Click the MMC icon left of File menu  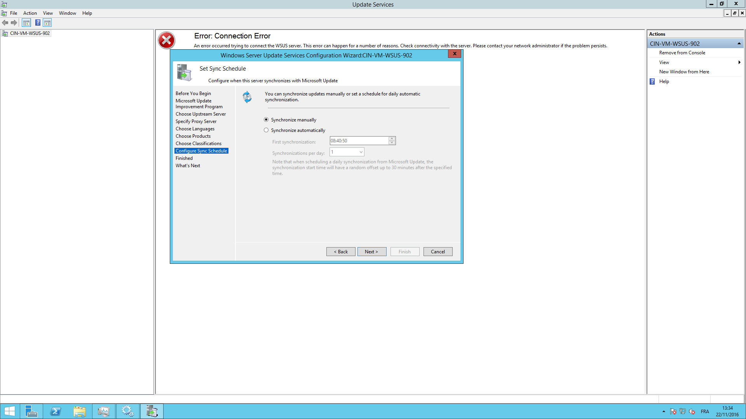coord(4,13)
